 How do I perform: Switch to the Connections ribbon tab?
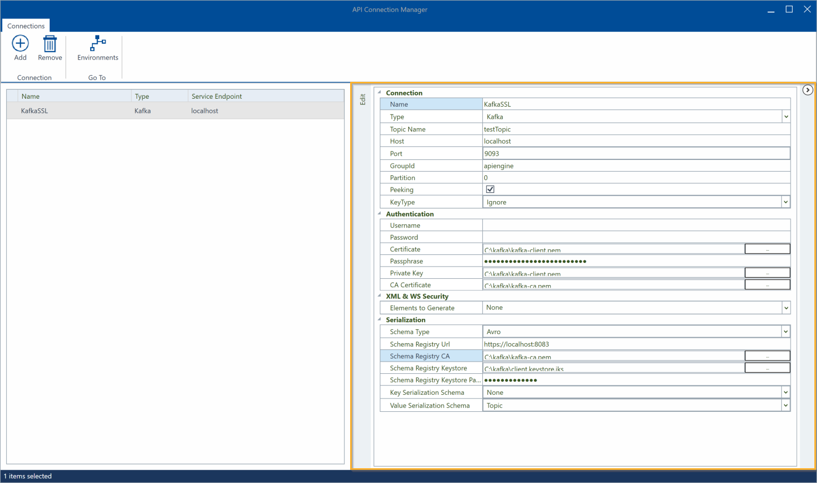(26, 26)
